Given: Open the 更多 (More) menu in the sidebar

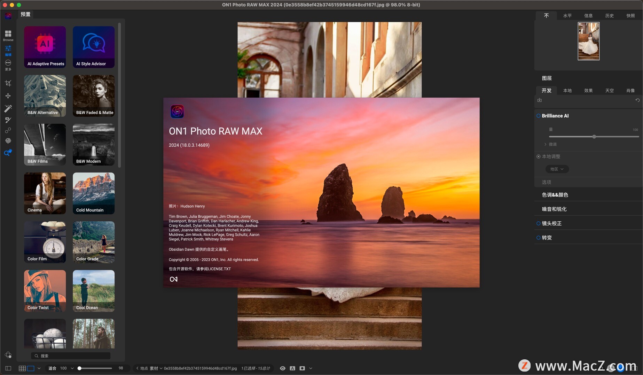Looking at the screenshot, I should tap(8, 65).
